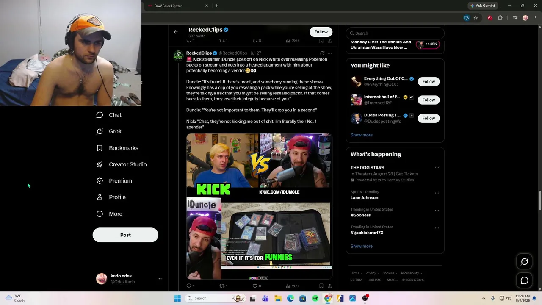Select the RAW Solar Lighter tab
542x305 pixels.
[177, 6]
